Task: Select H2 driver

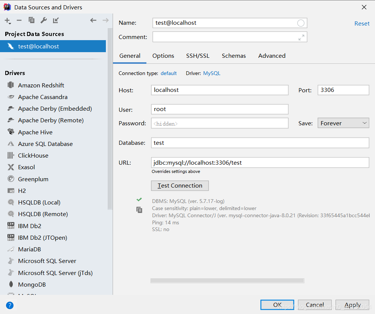Action: click(53, 191)
